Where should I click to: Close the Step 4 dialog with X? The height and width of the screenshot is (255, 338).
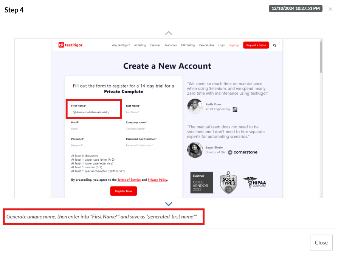(x=330, y=9)
